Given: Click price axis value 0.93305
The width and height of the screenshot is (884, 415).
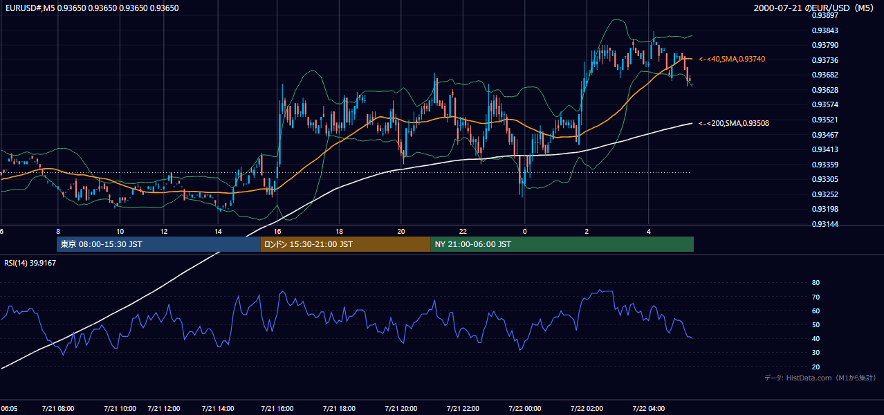Looking at the screenshot, I should pyautogui.click(x=825, y=180).
